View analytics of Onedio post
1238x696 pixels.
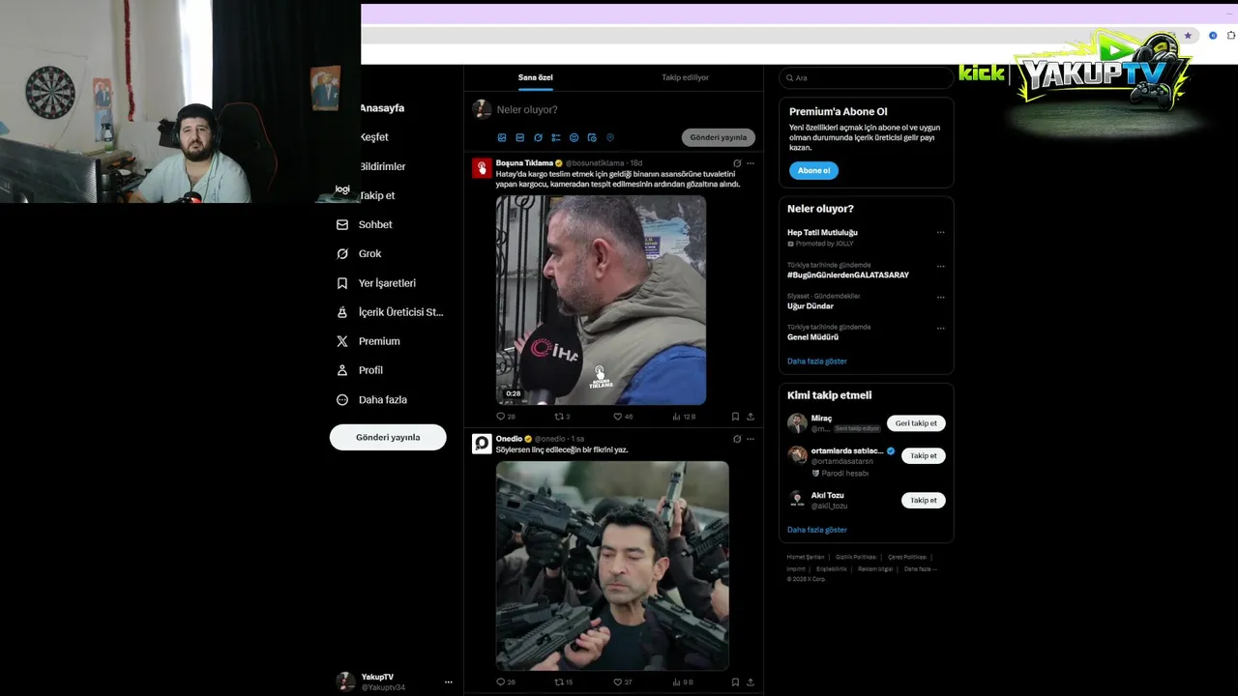tap(684, 682)
